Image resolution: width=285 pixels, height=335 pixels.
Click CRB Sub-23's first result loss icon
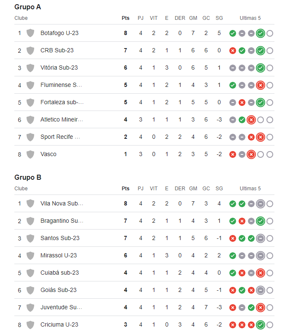[x=233, y=51]
